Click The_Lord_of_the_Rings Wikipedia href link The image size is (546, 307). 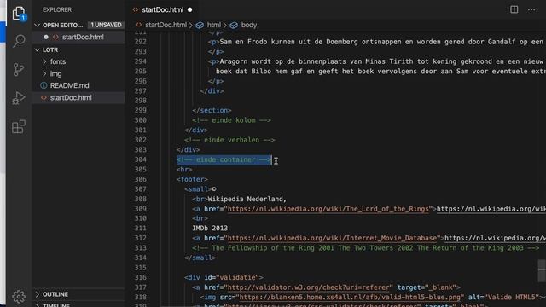point(328,209)
